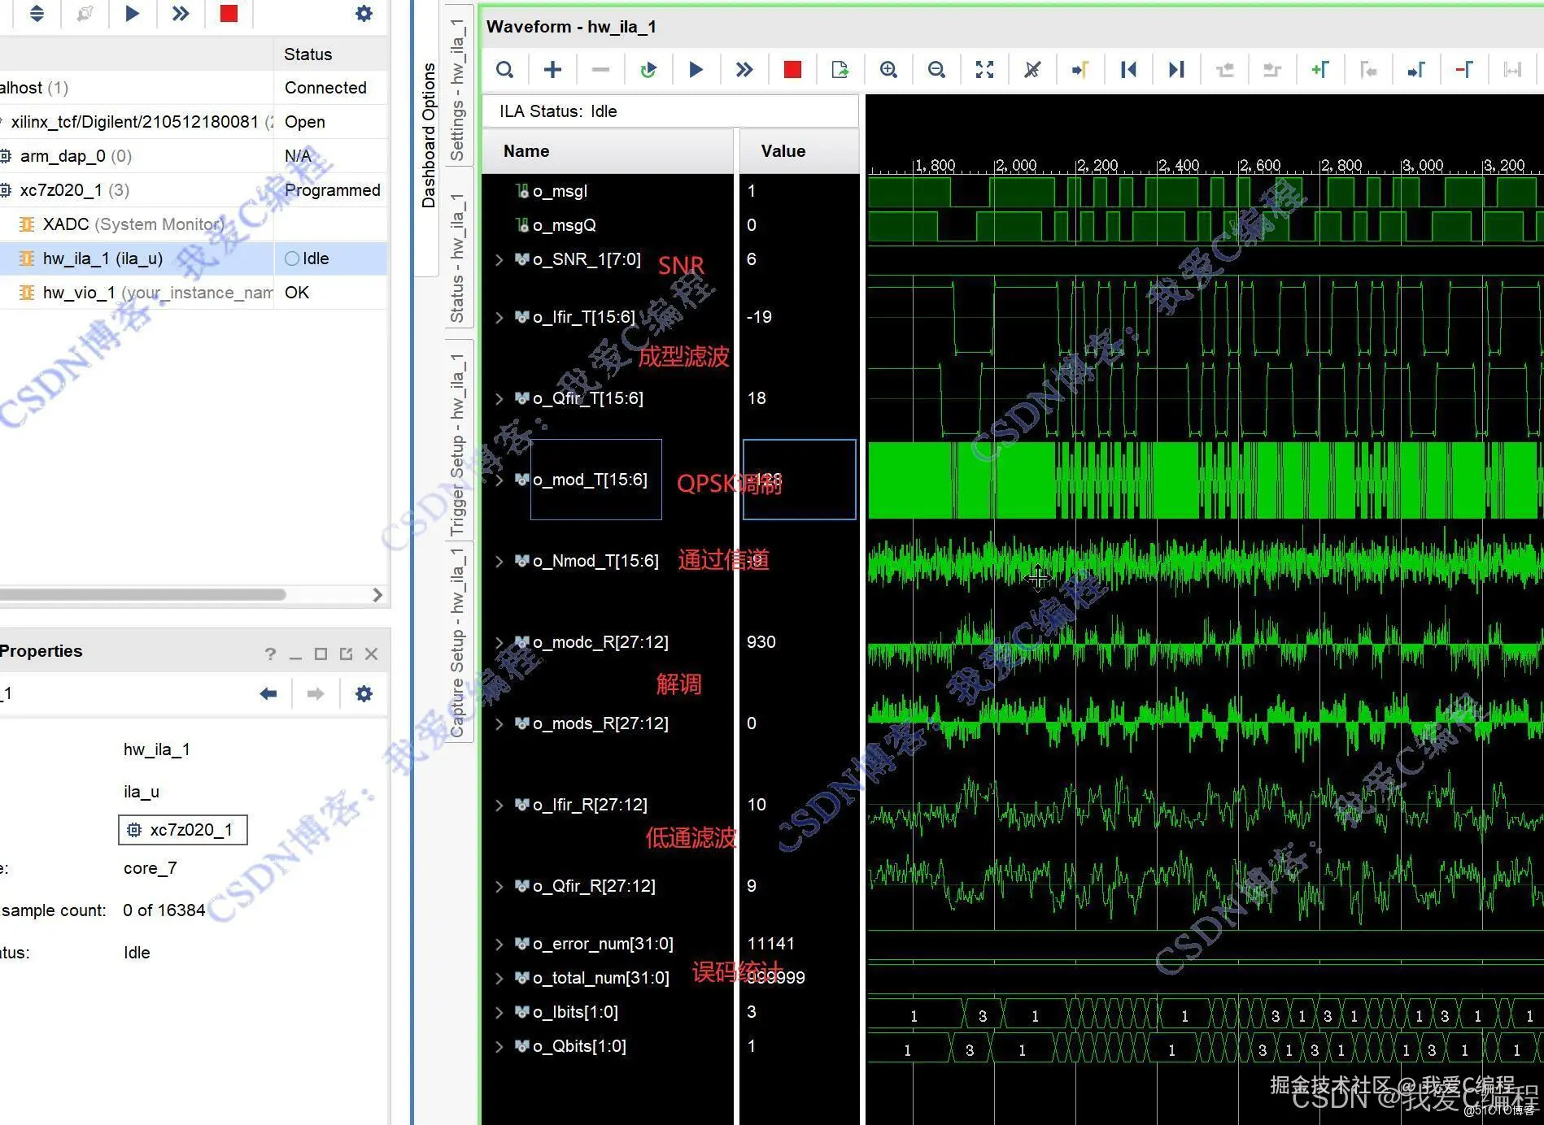Click xc7z020_1 device link in Properties

click(x=182, y=830)
